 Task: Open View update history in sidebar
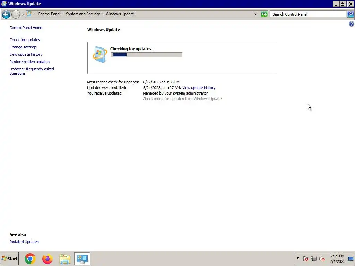click(26, 54)
